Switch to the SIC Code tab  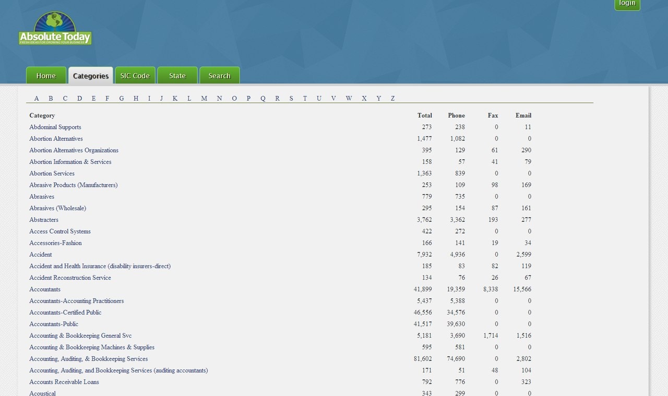click(x=135, y=76)
